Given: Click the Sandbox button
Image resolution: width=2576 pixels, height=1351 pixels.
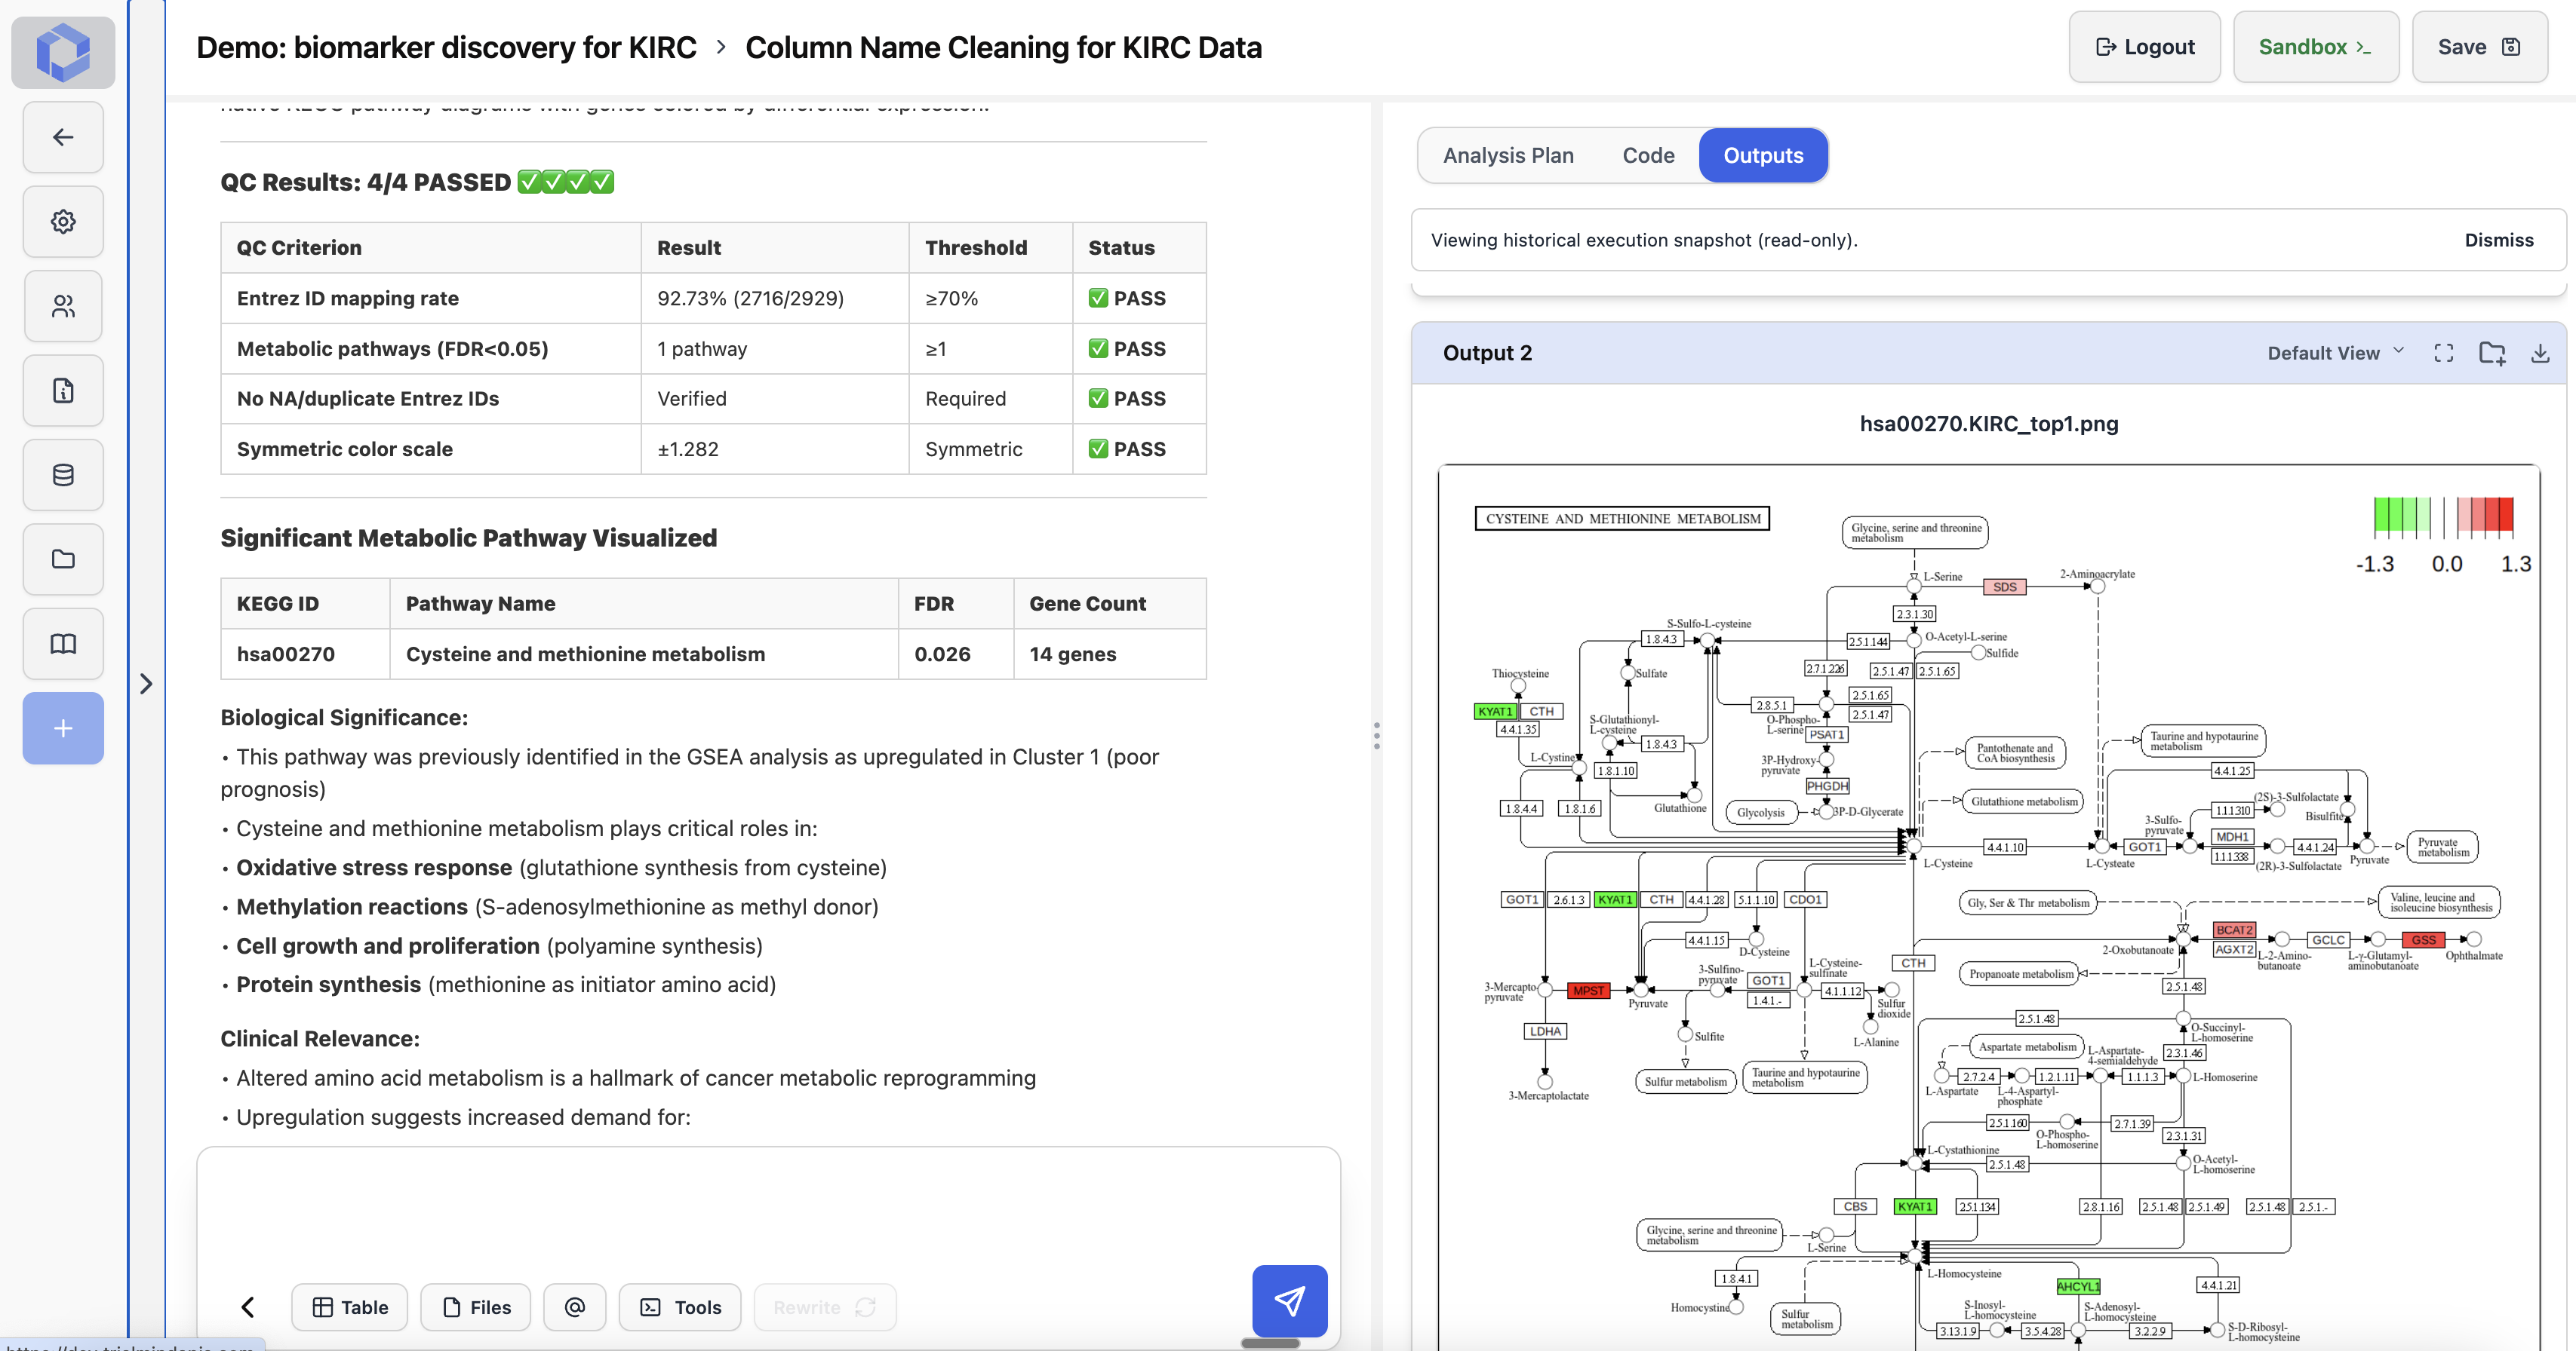Looking at the screenshot, I should tap(2314, 47).
